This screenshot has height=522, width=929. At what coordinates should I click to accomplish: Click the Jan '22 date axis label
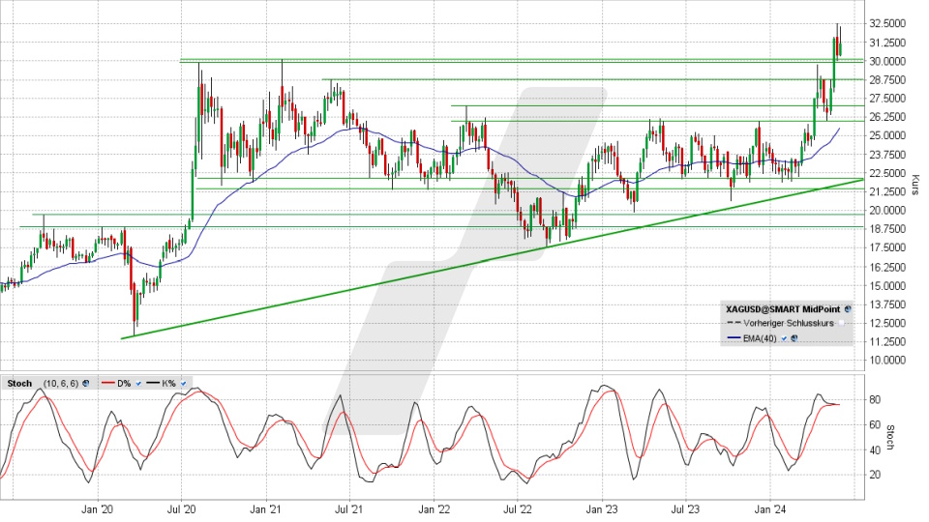pyautogui.click(x=435, y=509)
